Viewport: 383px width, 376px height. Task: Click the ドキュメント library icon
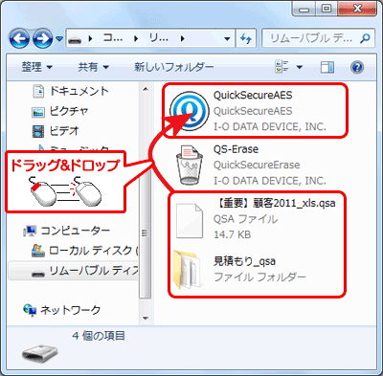38,91
